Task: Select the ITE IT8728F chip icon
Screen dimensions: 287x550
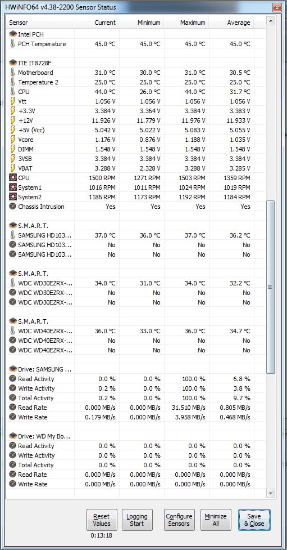Action: [13, 63]
